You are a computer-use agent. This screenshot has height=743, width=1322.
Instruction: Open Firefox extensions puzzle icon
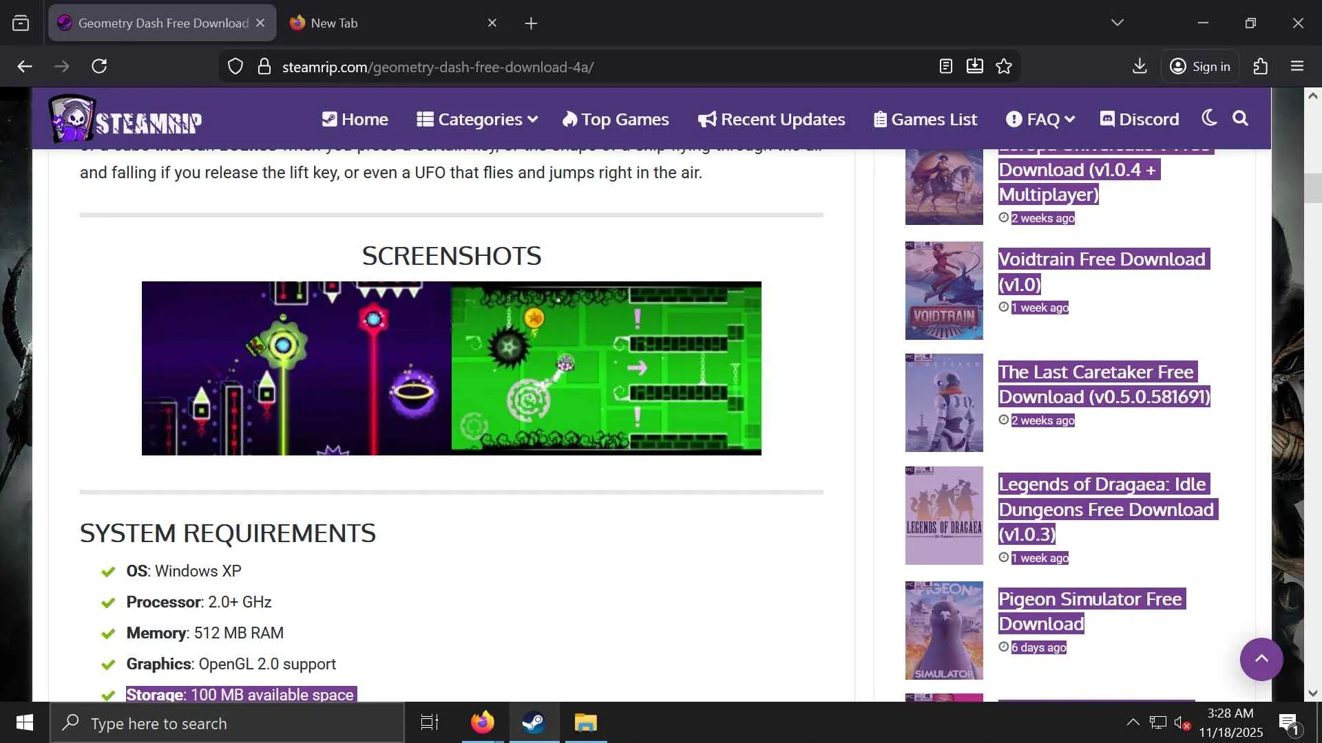pyautogui.click(x=1260, y=66)
